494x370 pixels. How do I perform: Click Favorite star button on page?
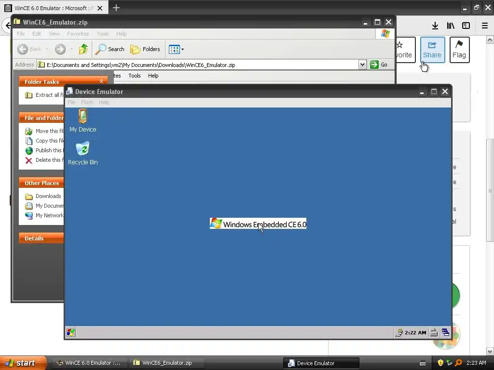point(405,50)
